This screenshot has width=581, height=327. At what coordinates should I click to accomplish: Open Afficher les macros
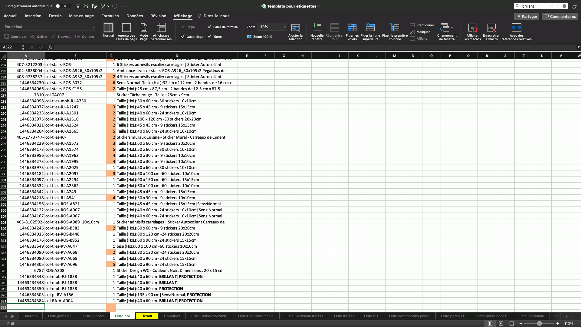(x=473, y=31)
